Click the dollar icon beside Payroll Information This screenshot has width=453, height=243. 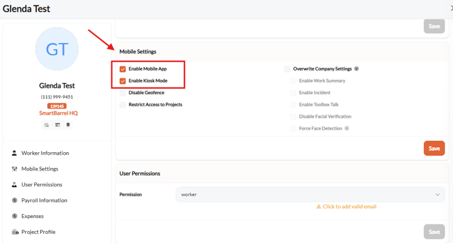pyautogui.click(x=14, y=200)
